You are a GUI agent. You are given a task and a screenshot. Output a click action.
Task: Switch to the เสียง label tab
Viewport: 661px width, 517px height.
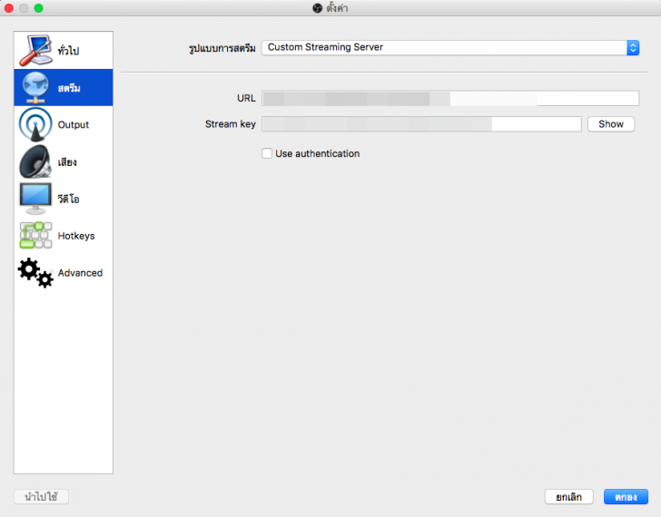[x=67, y=162]
